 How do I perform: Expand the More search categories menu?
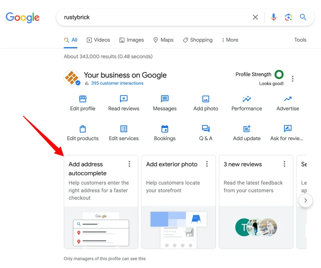coord(230,40)
